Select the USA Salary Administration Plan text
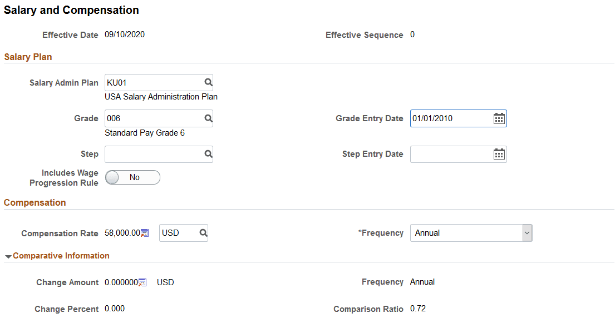This screenshot has width=615, height=323. point(161,96)
